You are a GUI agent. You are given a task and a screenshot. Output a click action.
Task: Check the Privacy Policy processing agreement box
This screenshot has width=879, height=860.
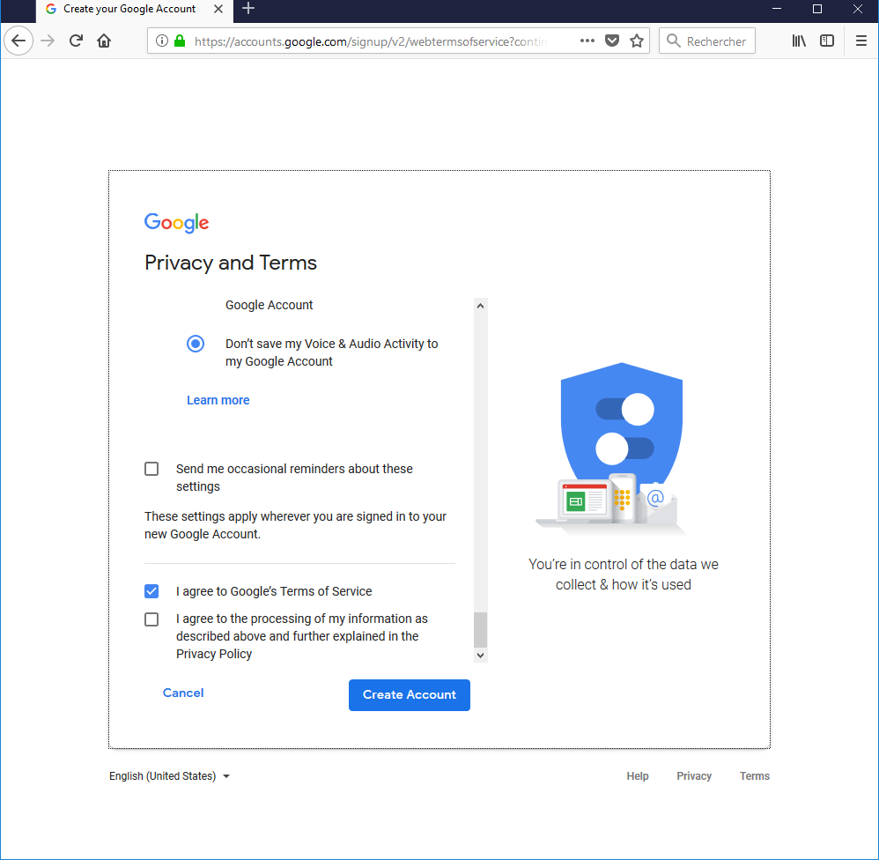tap(151, 619)
